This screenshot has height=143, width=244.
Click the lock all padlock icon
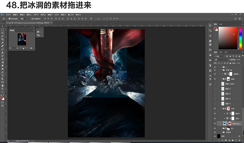[230, 63]
